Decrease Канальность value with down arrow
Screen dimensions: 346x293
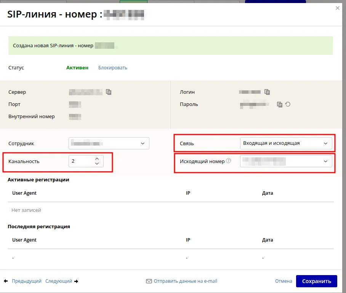[x=97, y=164]
